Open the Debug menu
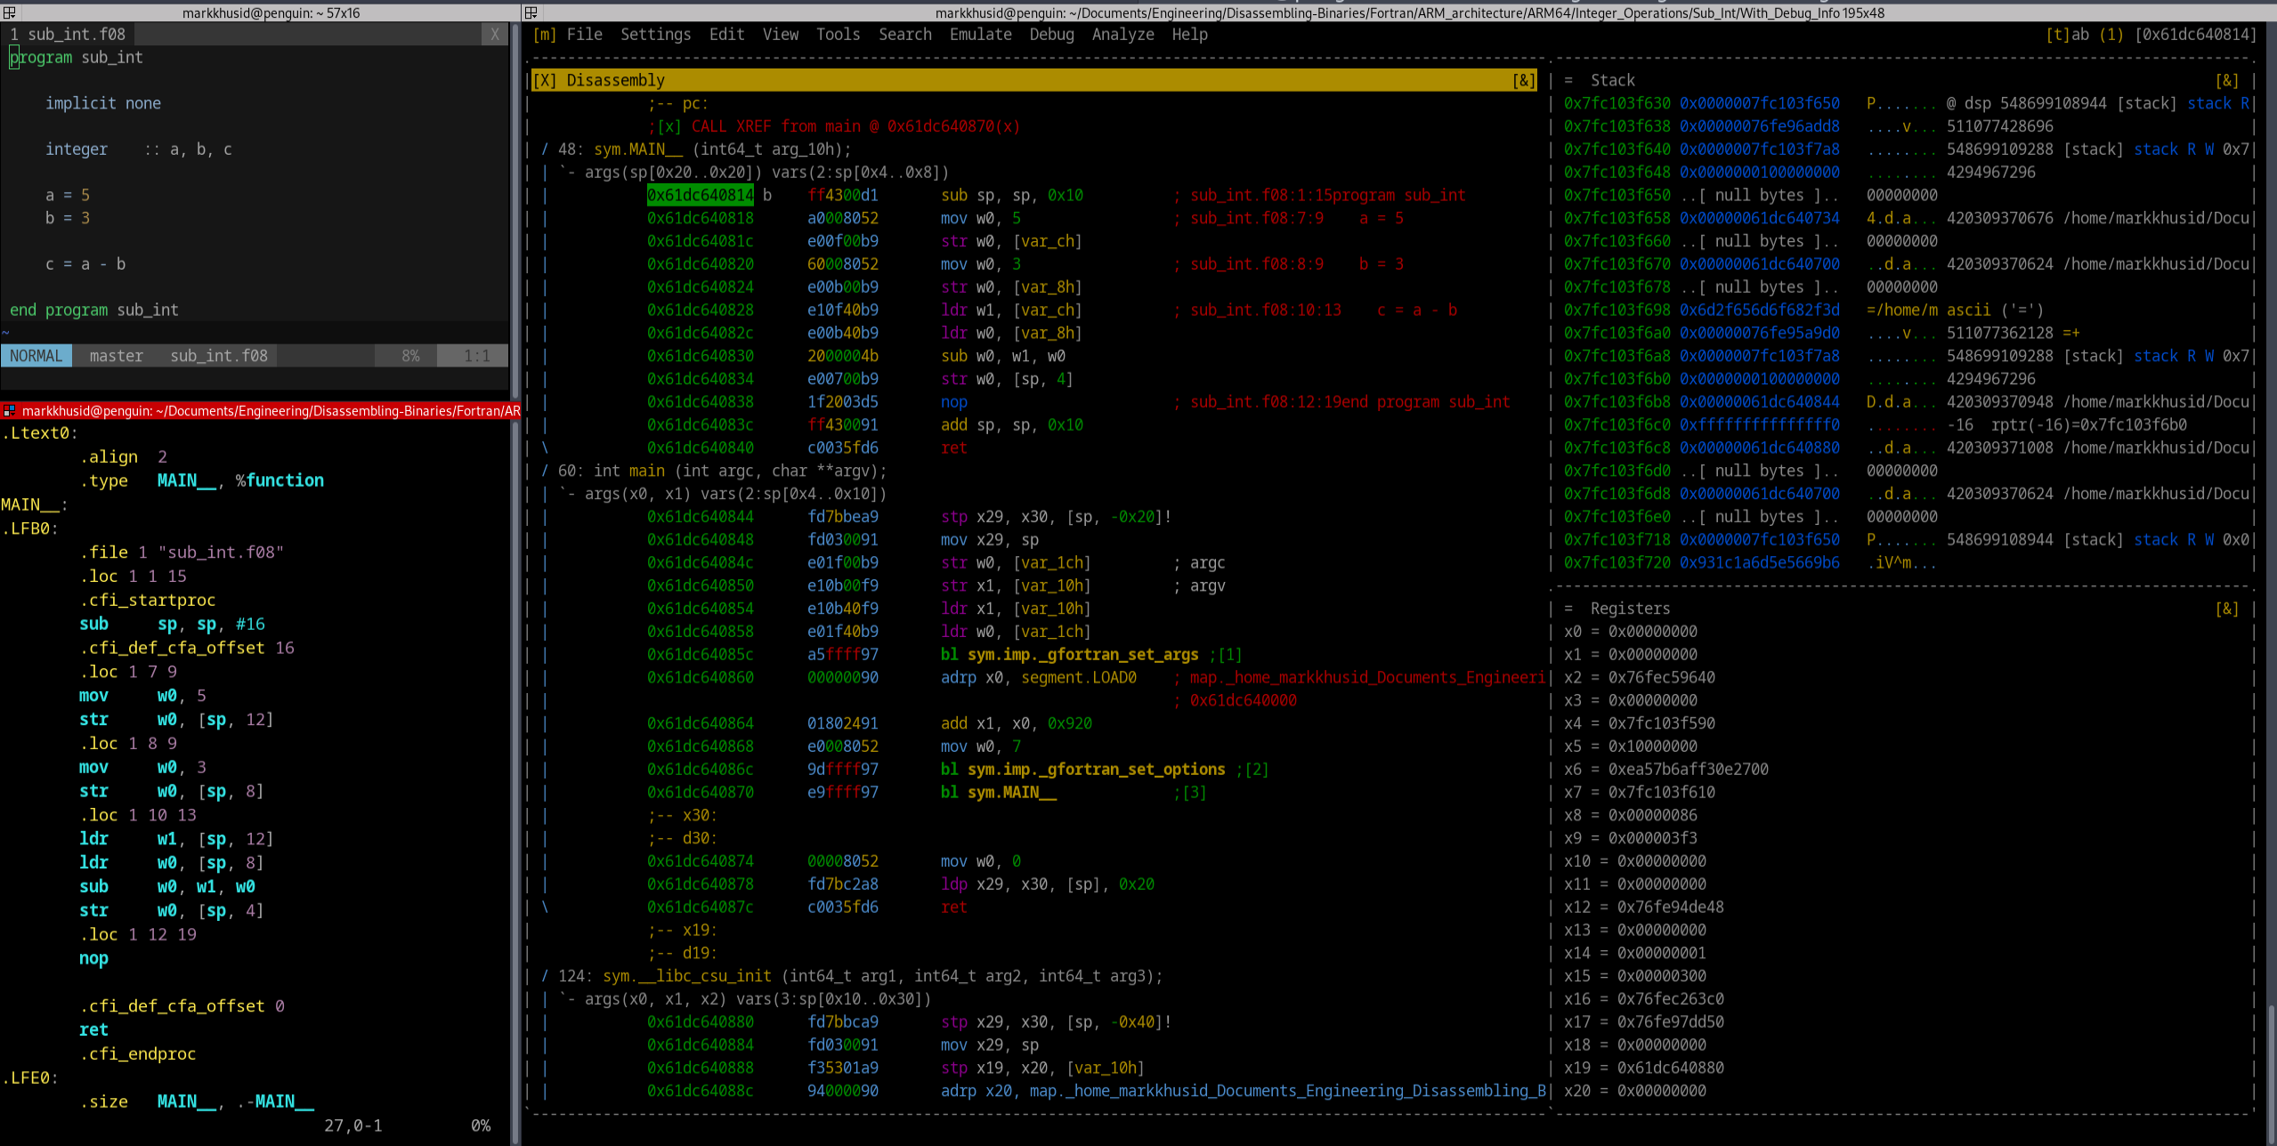2277x1146 pixels. pyautogui.click(x=1051, y=35)
